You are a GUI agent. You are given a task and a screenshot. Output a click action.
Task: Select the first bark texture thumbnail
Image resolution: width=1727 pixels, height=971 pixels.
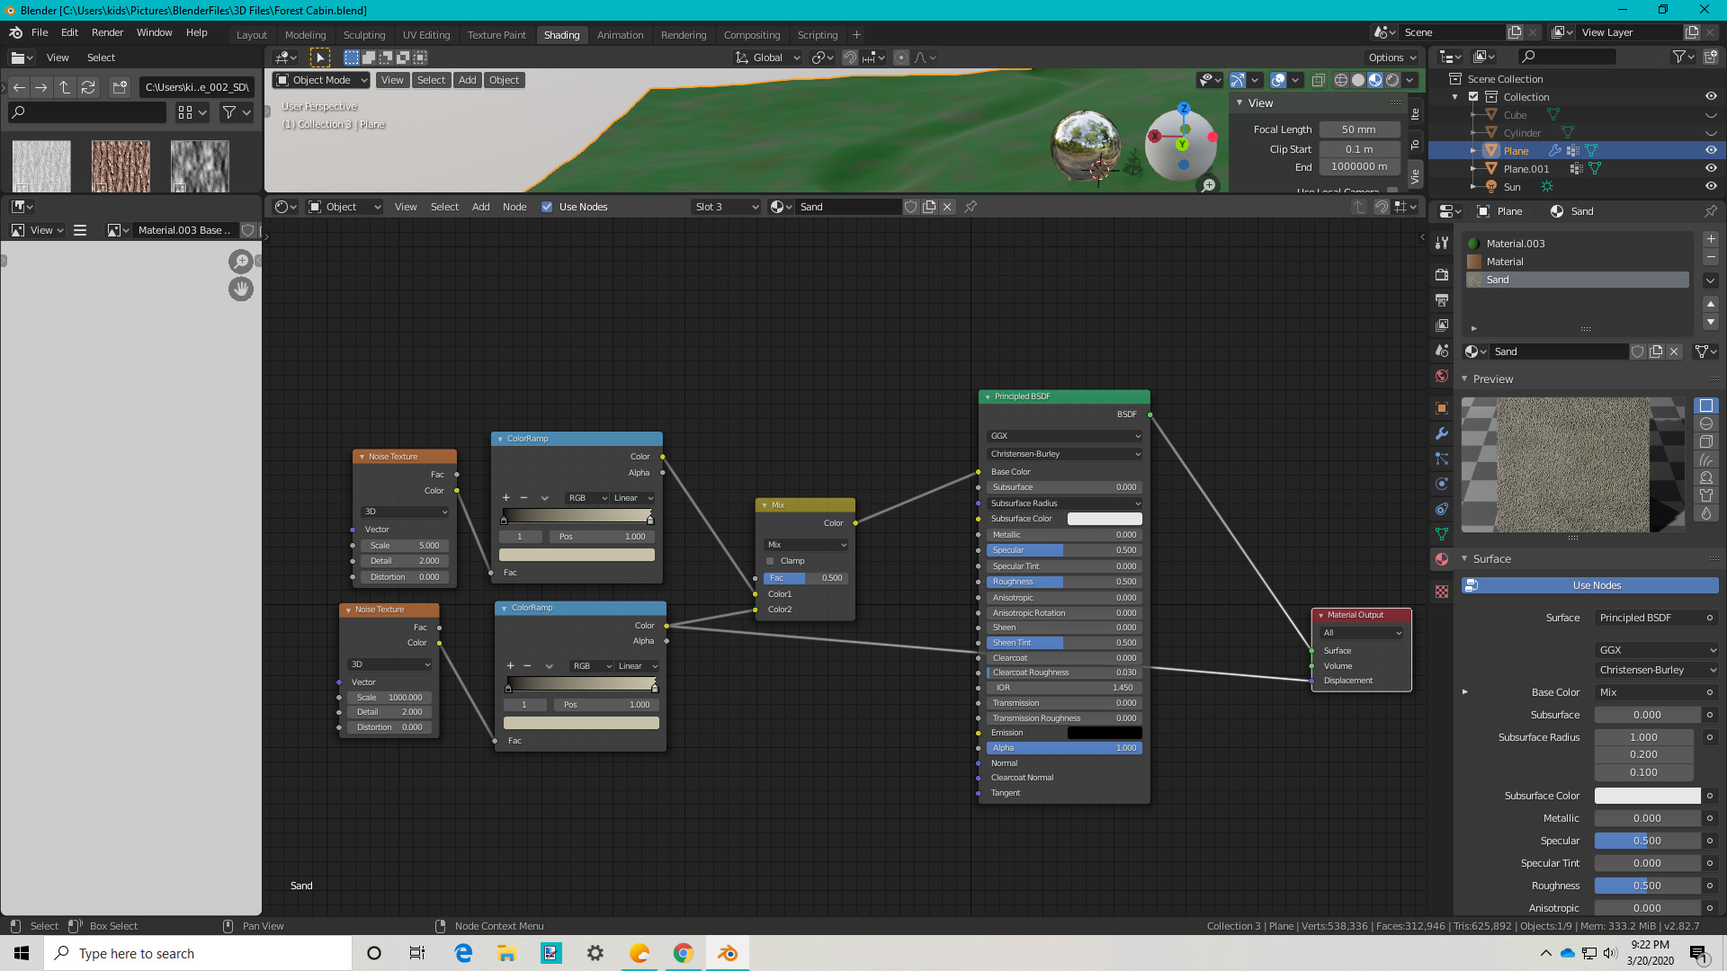(40, 165)
